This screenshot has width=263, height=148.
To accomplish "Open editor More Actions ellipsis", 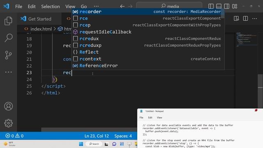I will tap(255, 18).
